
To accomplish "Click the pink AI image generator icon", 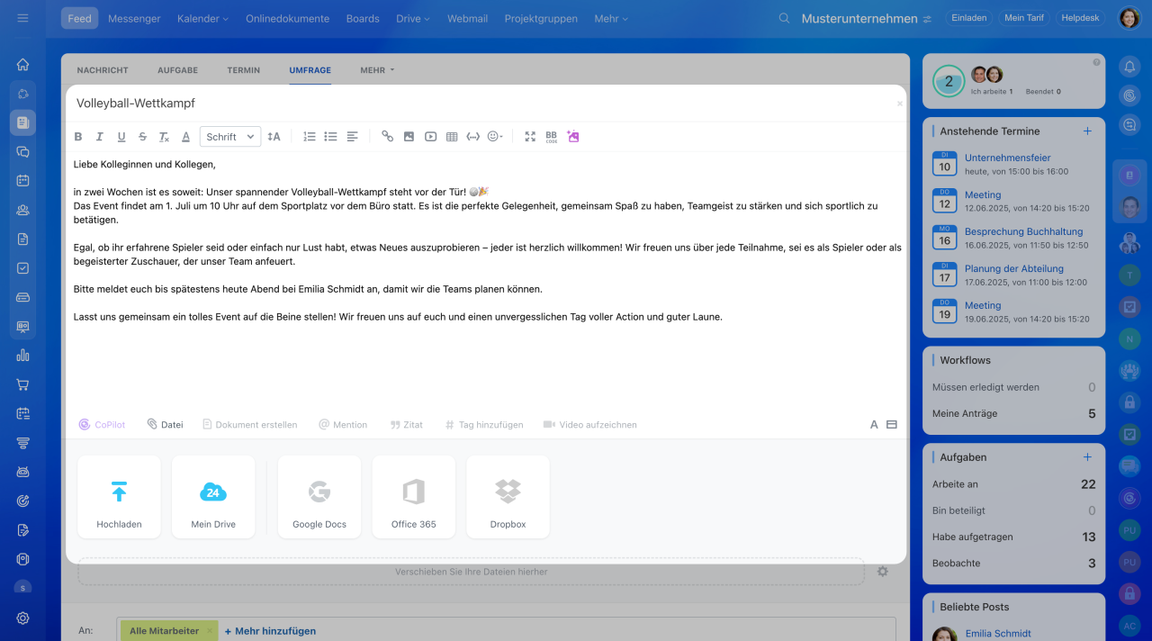I will tap(573, 137).
